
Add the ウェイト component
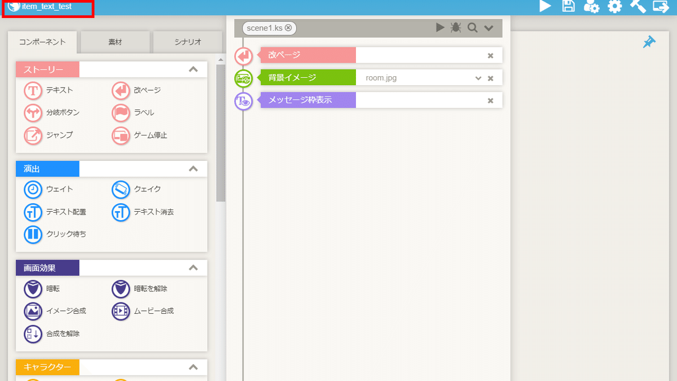(x=49, y=189)
